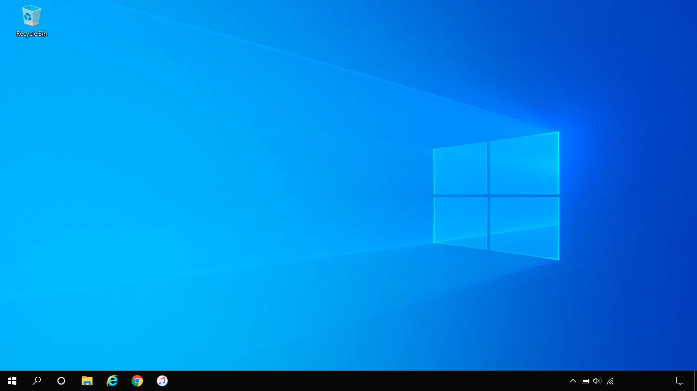This screenshot has height=391, width=697.
Task: Select the Recycle Bin label text
Action: click(x=31, y=34)
